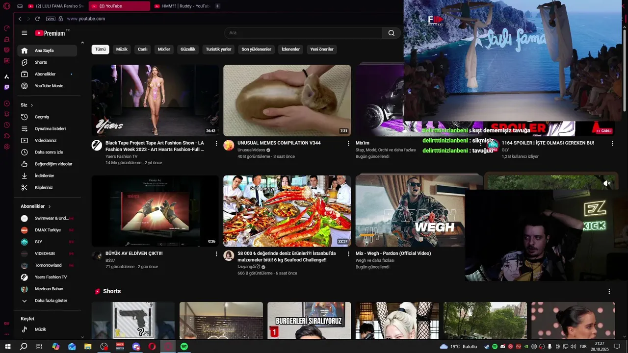Open Aria AI in Opera sidebar
The height and width of the screenshot is (353, 628).
[x=6, y=76]
